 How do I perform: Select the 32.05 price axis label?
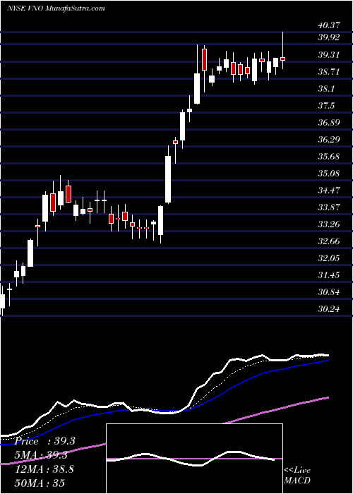pyautogui.click(x=330, y=258)
